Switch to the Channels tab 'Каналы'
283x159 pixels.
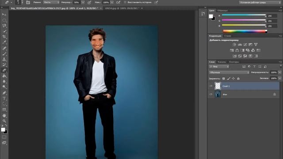(x=222, y=62)
